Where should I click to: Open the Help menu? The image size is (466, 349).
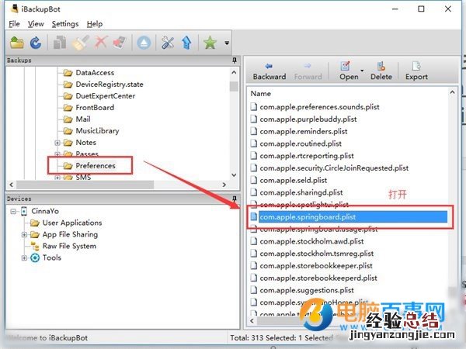click(x=95, y=24)
